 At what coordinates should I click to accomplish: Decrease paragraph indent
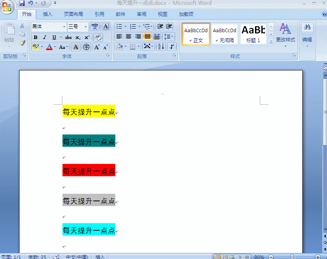coord(160,27)
